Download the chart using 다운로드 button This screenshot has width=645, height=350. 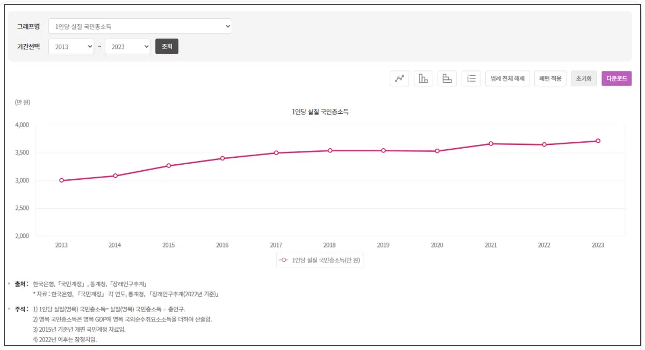click(617, 78)
